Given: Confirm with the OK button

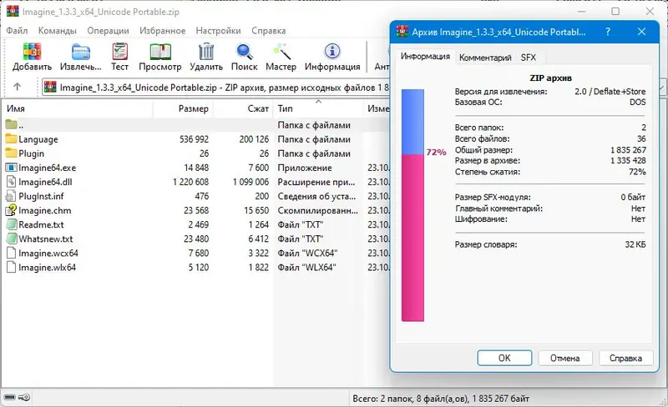Looking at the screenshot, I should 504,358.
